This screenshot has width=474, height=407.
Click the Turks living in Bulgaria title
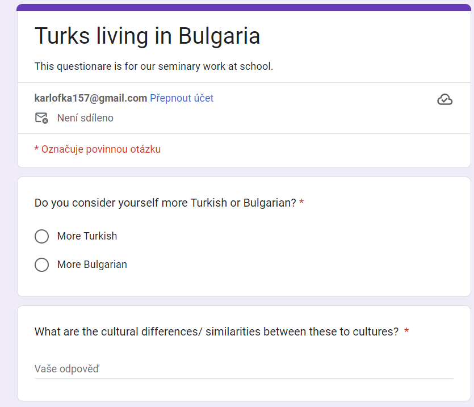point(147,36)
